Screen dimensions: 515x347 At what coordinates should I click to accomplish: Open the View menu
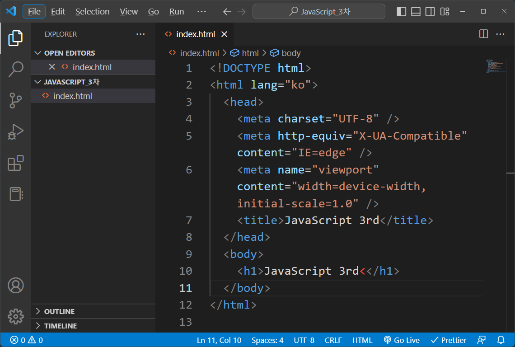[129, 11]
